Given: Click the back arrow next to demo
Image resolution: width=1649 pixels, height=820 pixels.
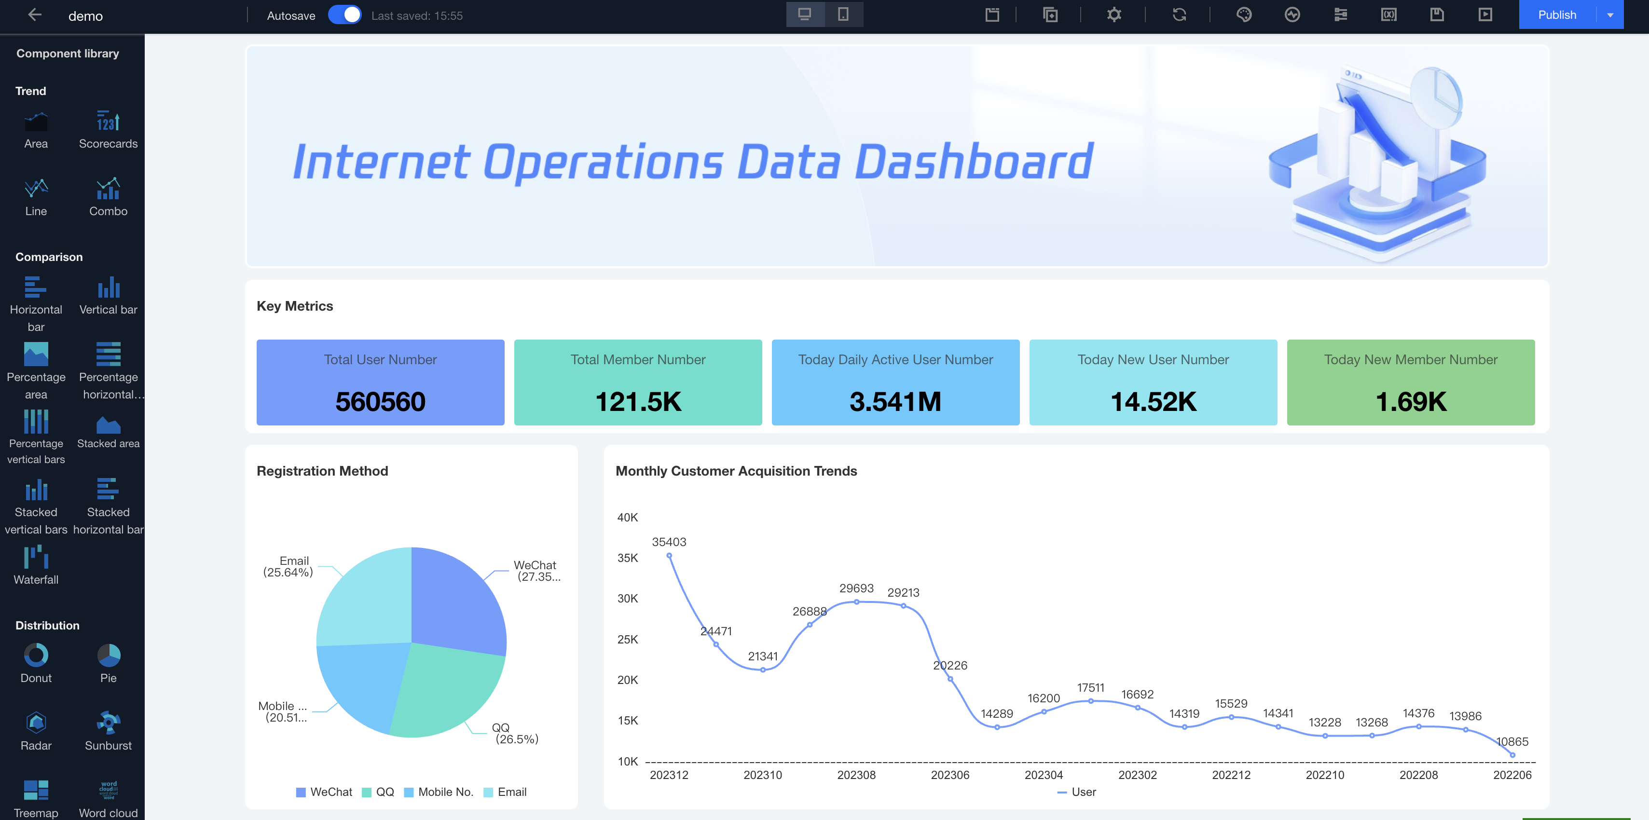Looking at the screenshot, I should tap(35, 15).
